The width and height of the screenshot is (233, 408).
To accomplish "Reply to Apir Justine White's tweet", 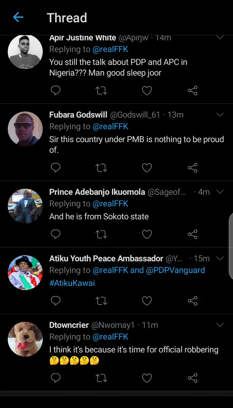I will coord(56,91).
